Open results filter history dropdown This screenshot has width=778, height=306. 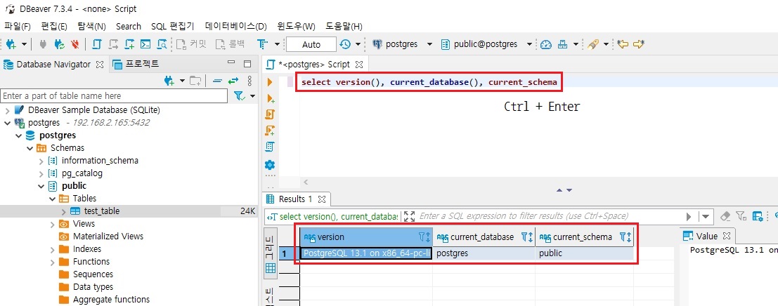coord(706,216)
